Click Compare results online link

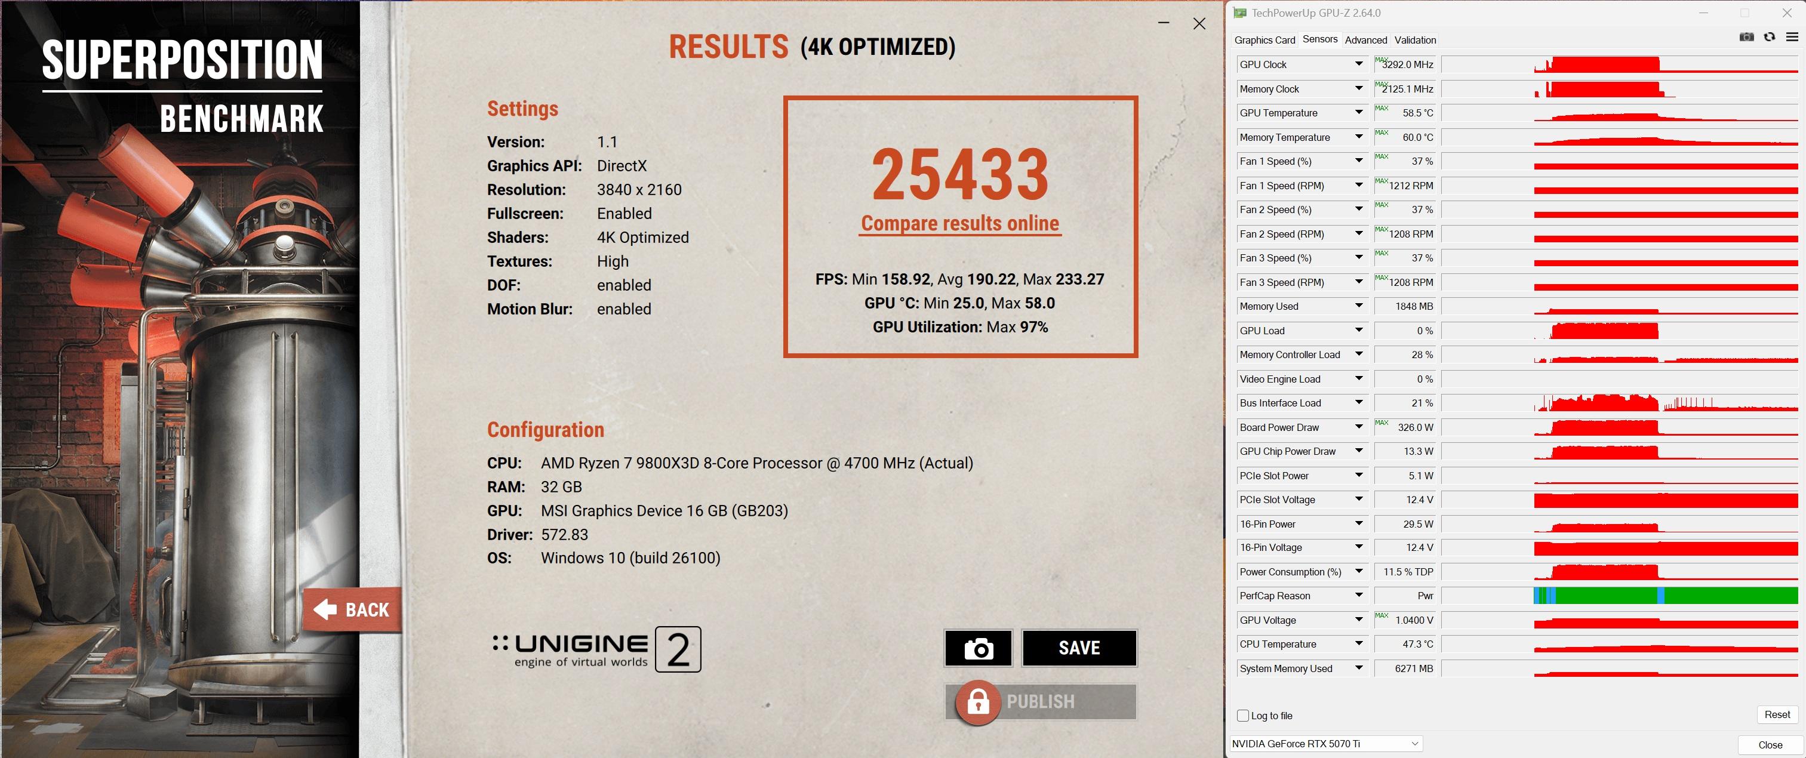coord(960,224)
